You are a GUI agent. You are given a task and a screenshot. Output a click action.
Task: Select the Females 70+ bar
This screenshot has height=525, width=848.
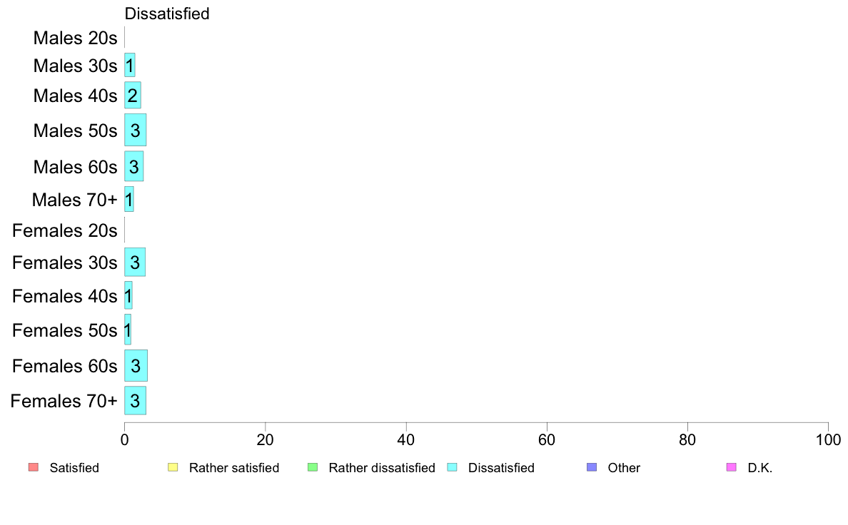coord(135,401)
